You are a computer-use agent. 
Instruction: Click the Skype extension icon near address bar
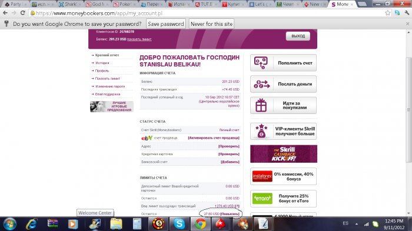point(397,12)
